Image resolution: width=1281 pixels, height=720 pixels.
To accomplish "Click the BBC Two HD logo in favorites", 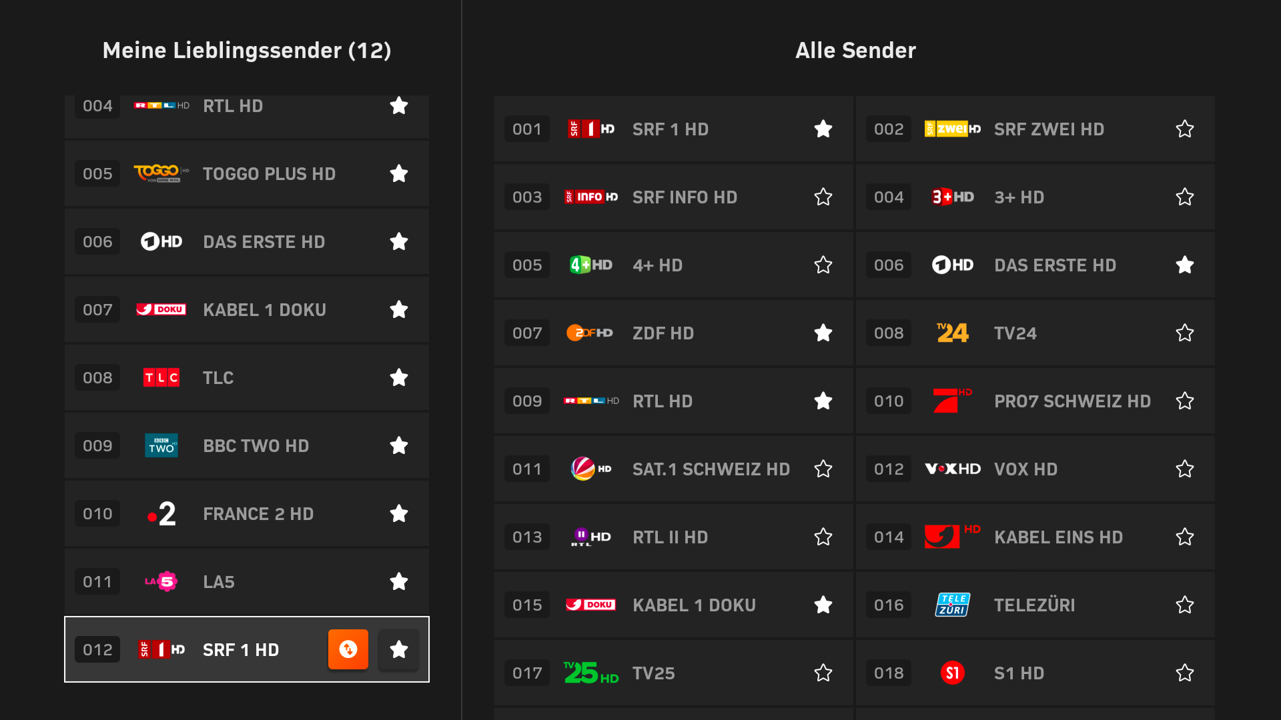I will tap(161, 446).
